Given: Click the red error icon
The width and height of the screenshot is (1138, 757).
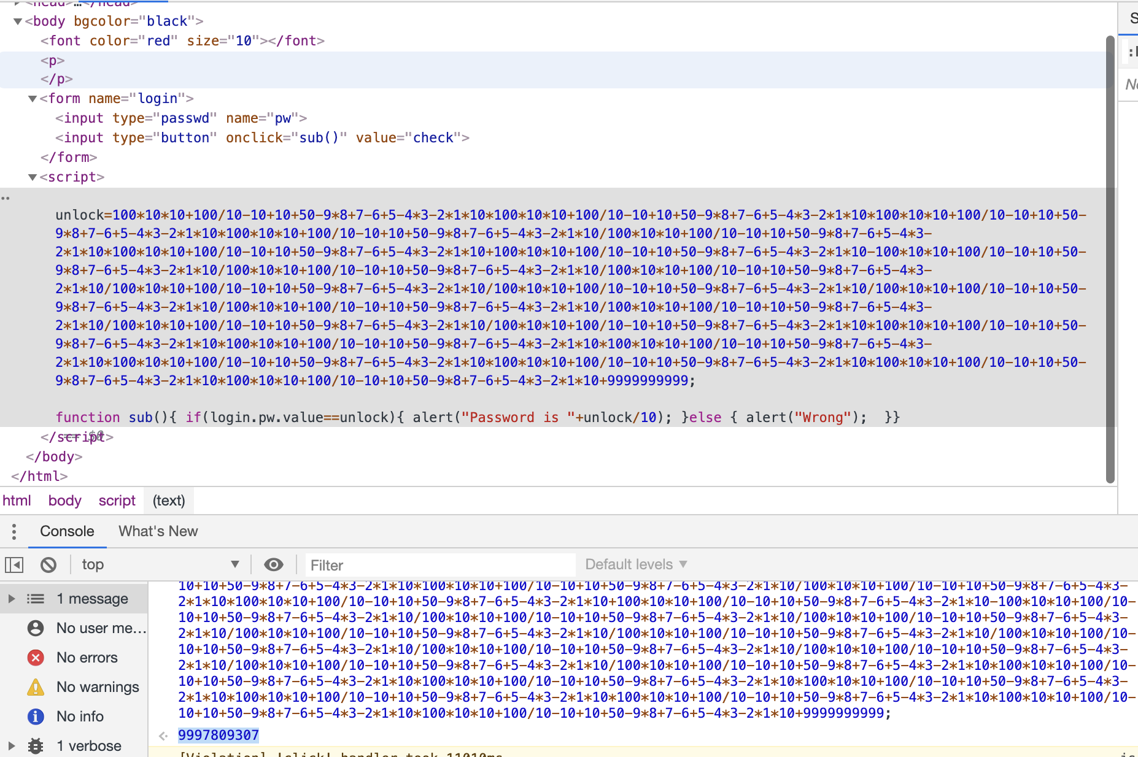Looking at the screenshot, I should (x=36, y=658).
